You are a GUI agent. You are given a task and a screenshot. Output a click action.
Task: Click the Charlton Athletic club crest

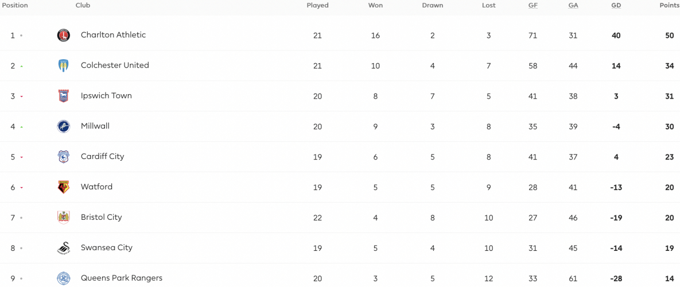pyautogui.click(x=64, y=36)
